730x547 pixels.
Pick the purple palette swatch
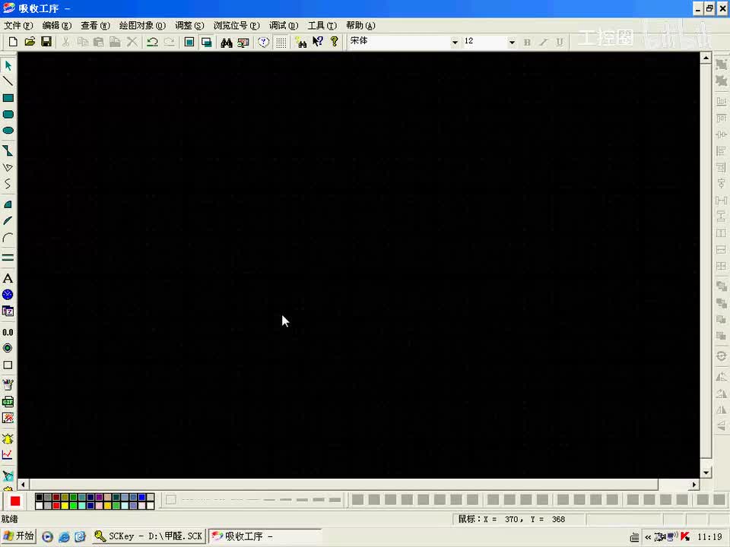point(99,497)
